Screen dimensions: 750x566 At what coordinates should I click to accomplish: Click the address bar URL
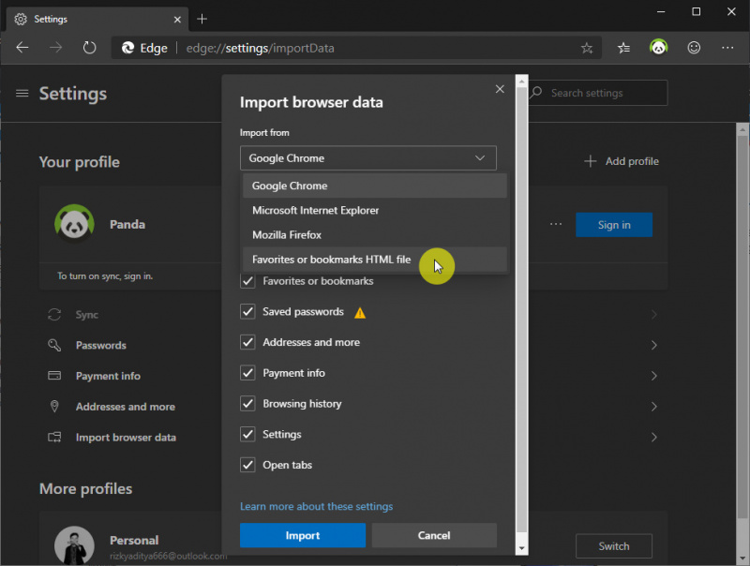261,49
